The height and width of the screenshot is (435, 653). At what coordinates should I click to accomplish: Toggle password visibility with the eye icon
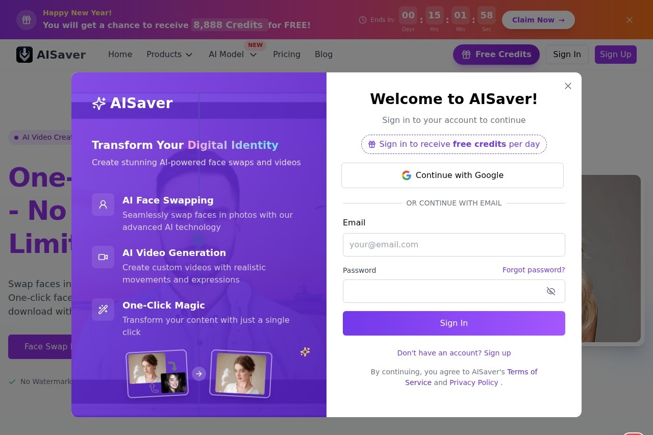(x=551, y=291)
